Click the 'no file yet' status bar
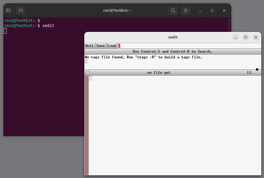The image size is (264, 178). tap(159, 72)
